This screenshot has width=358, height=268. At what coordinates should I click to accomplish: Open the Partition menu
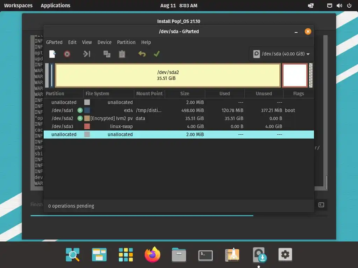[x=126, y=42]
